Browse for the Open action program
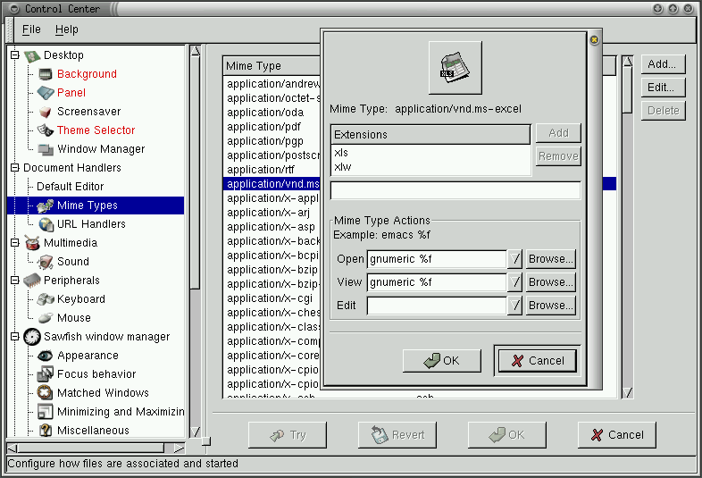The height and width of the screenshot is (478, 702). (551, 259)
